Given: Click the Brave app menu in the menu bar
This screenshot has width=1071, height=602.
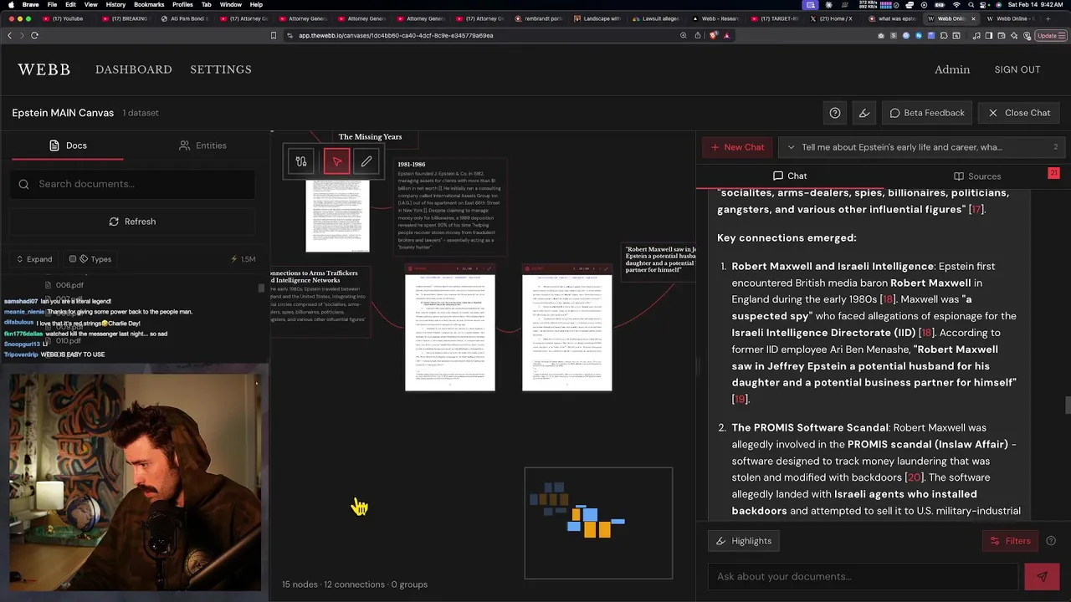Looking at the screenshot, I should coord(30,5).
